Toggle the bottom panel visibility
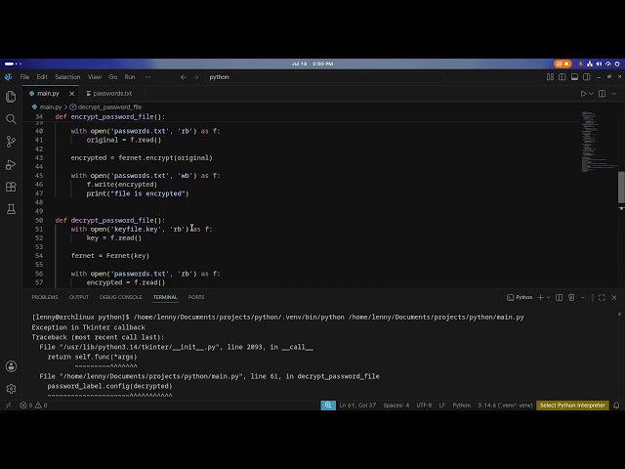This screenshot has width=625, height=469. point(574,77)
